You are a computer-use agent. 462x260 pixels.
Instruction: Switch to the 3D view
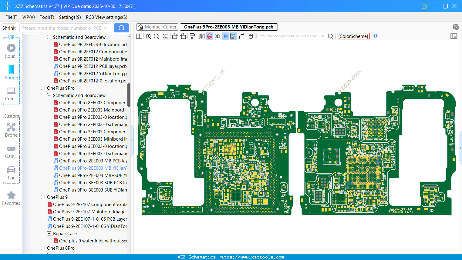(217, 36)
